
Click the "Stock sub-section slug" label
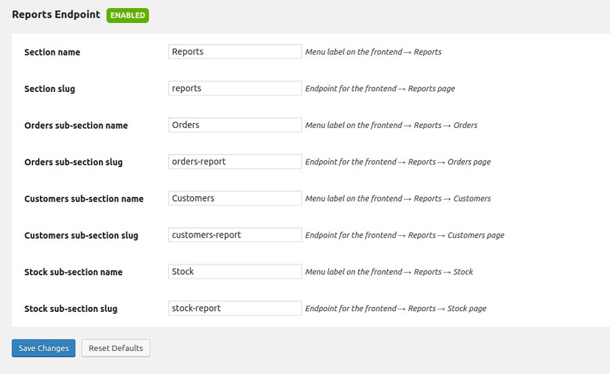[70, 309]
